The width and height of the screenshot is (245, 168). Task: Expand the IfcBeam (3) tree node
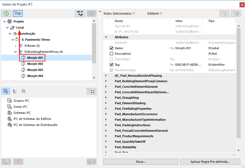[x=16, y=46]
